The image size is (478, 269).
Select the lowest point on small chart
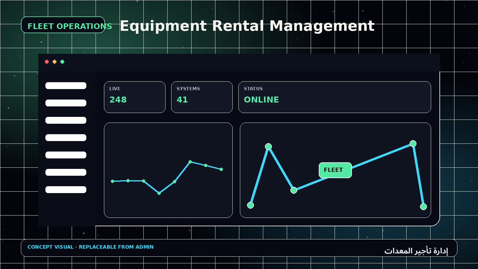coord(159,193)
